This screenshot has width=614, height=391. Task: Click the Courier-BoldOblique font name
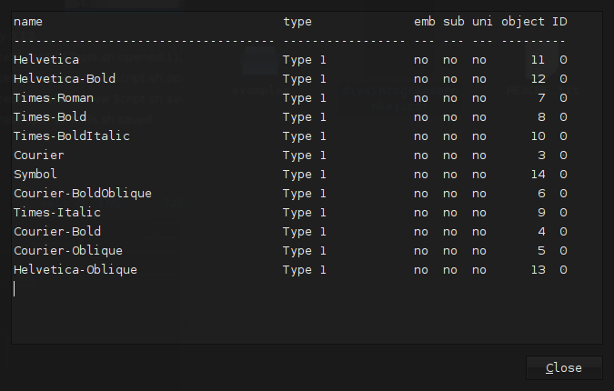point(83,194)
